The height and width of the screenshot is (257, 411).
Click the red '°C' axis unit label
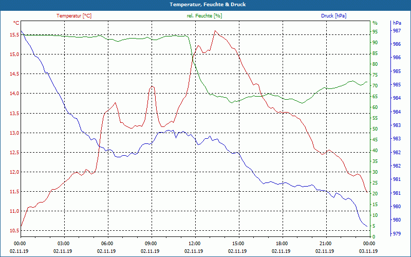pyautogui.click(x=16, y=23)
